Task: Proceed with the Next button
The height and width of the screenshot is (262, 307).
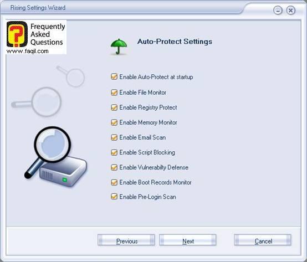Action: (x=187, y=240)
